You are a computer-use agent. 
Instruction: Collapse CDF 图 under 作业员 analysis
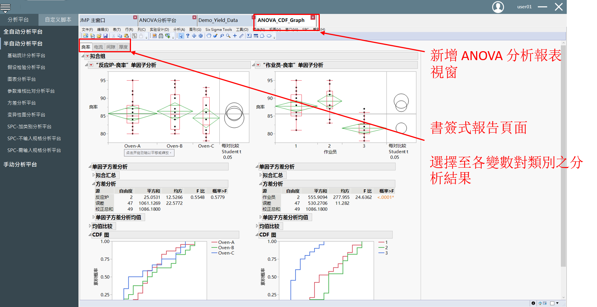click(257, 235)
